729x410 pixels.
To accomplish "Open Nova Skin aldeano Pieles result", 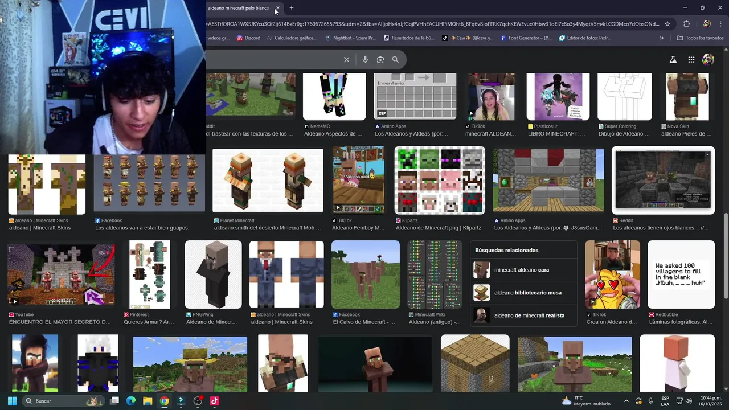I will (687, 97).
